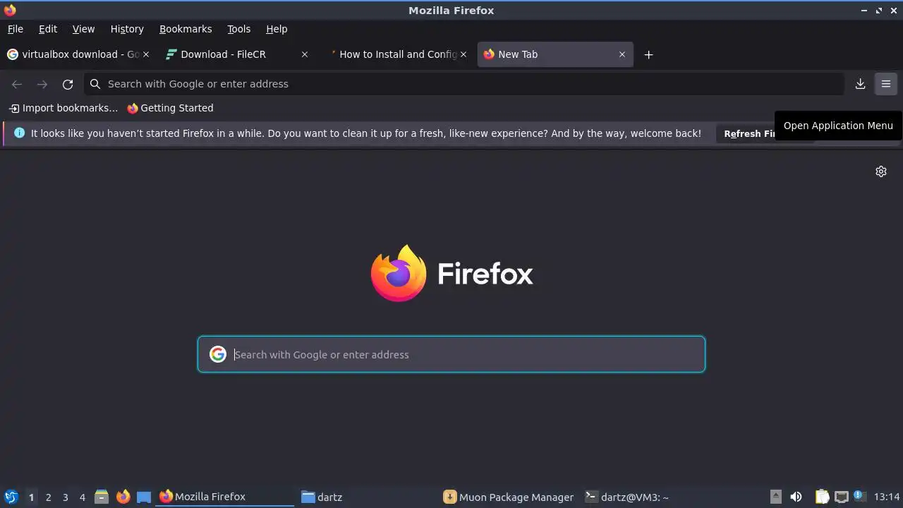Click the clock showing 13:14
The image size is (903, 508).
click(887, 497)
